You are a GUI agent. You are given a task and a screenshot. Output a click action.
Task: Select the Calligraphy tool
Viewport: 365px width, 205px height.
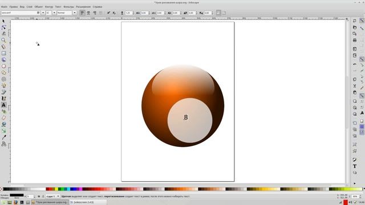[3, 99]
